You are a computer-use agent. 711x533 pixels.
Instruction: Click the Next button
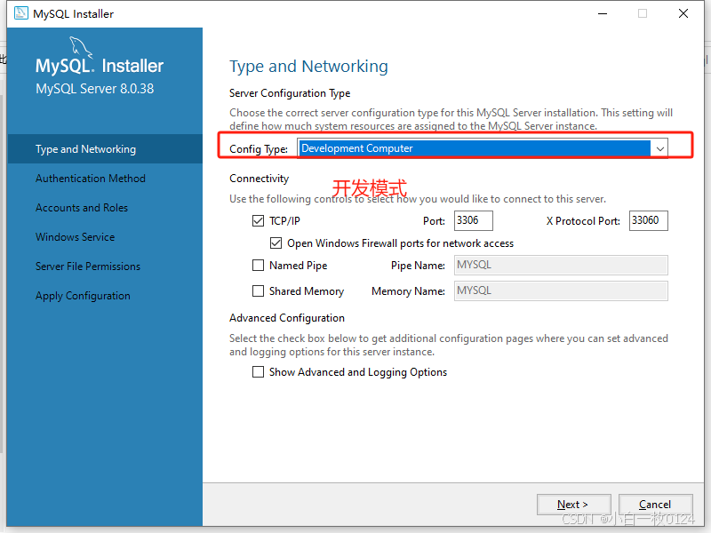pos(573,504)
